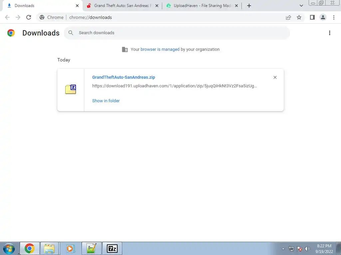Close the Grand Theft Auto tab
Screen dimensions: 341x255
coord(157,6)
